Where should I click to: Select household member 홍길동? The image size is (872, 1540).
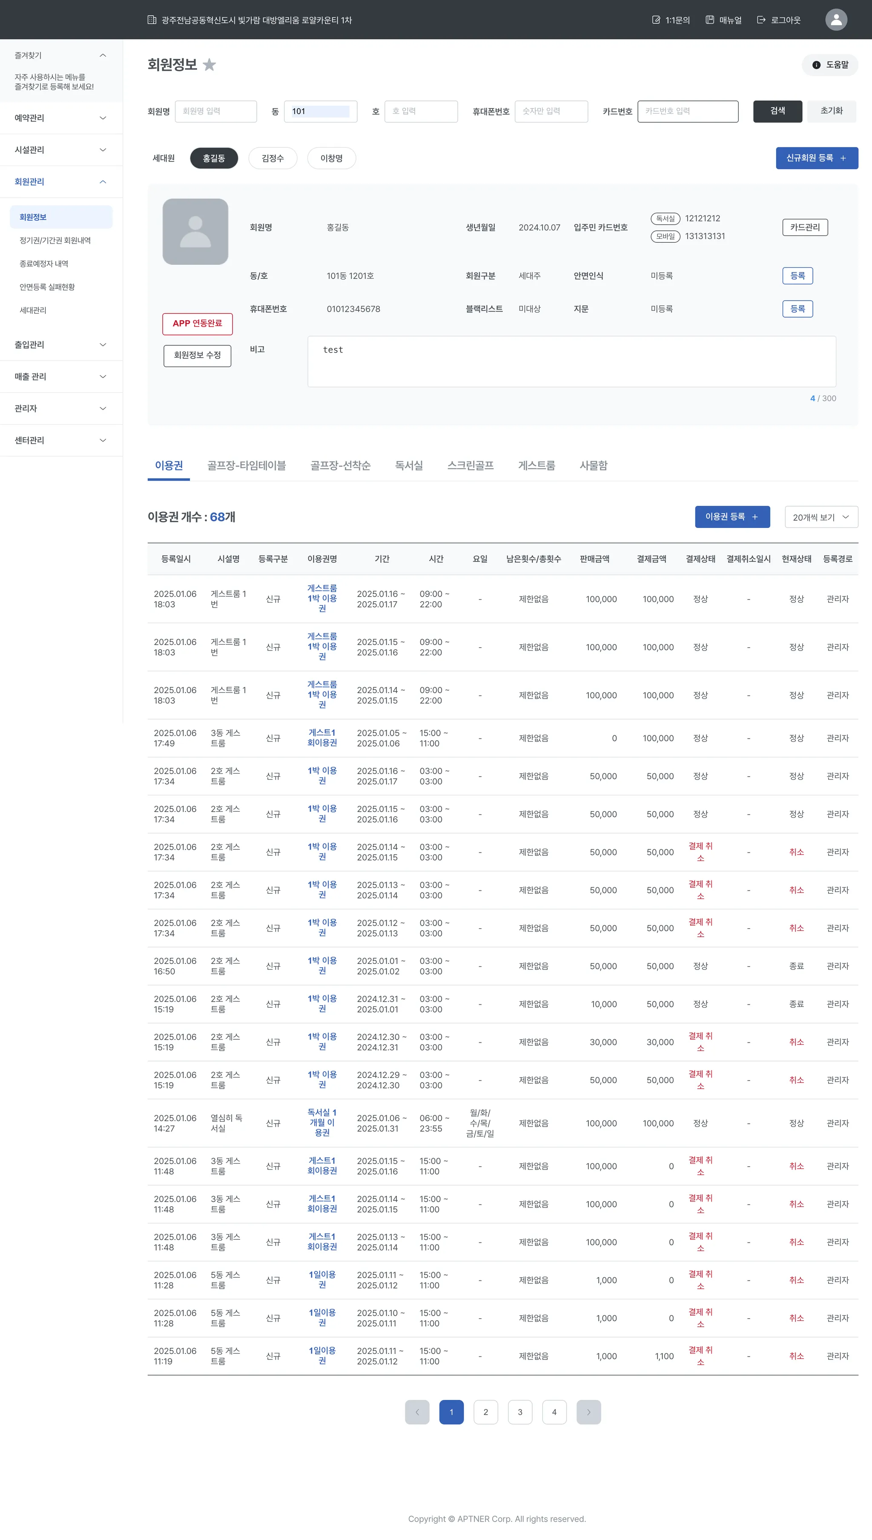pos(214,158)
